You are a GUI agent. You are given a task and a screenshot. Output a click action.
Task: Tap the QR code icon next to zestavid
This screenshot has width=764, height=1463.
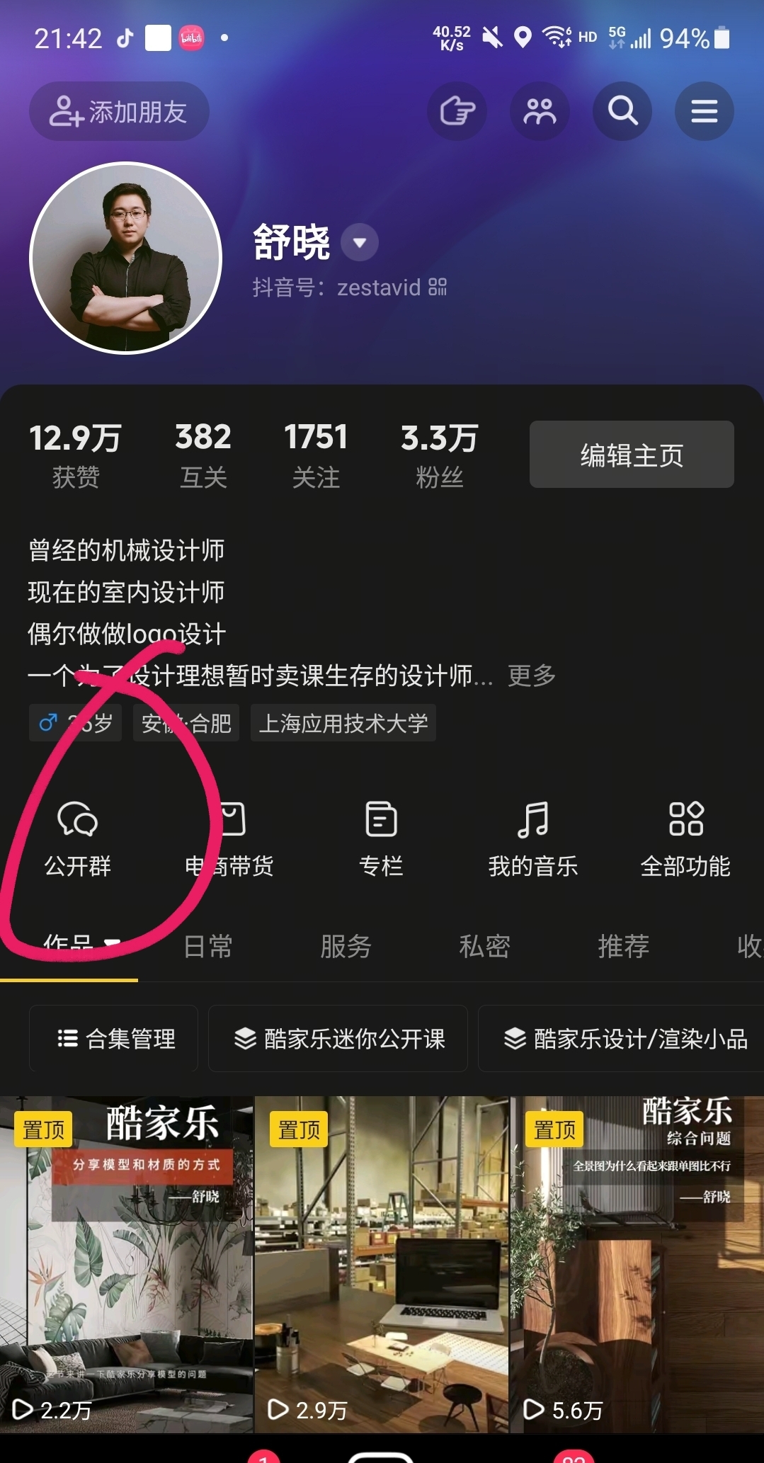438,287
